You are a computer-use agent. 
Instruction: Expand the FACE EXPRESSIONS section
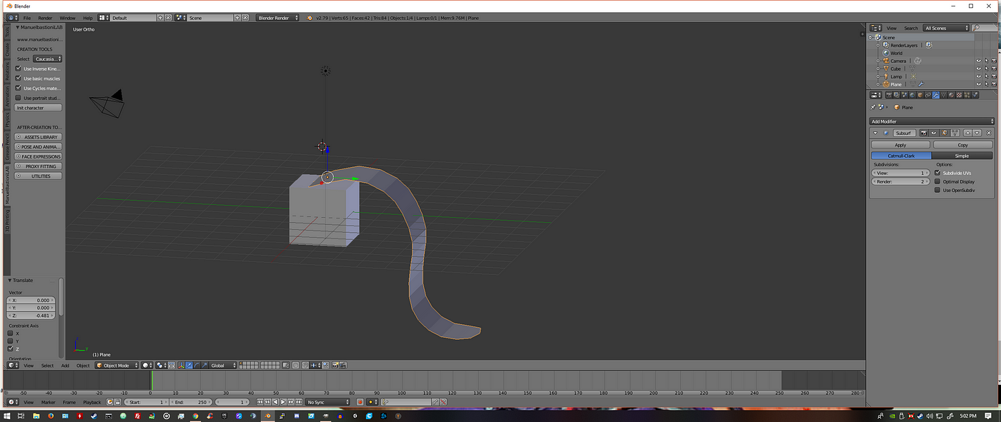pyautogui.click(x=39, y=156)
